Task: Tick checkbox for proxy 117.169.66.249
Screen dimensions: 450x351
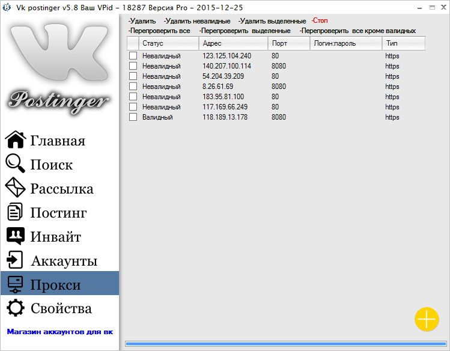Action: coord(133,107)
